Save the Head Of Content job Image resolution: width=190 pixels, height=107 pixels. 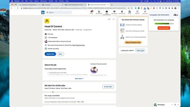click(60, 54)
